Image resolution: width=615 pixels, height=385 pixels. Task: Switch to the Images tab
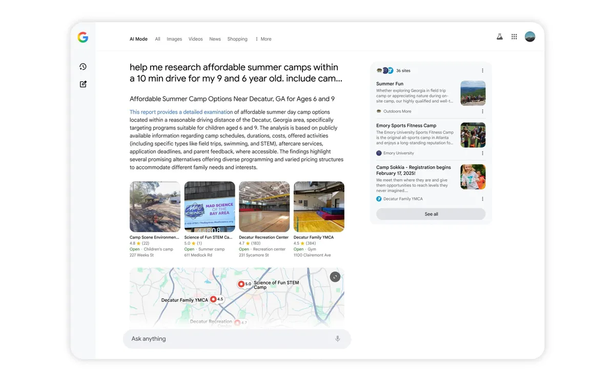[174, 39]
